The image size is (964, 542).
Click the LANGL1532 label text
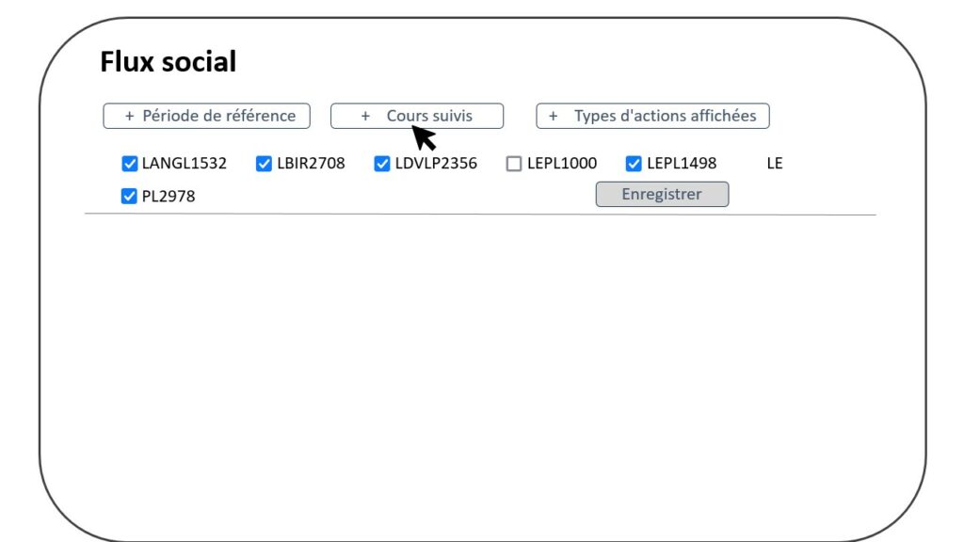tap(185, 164)
